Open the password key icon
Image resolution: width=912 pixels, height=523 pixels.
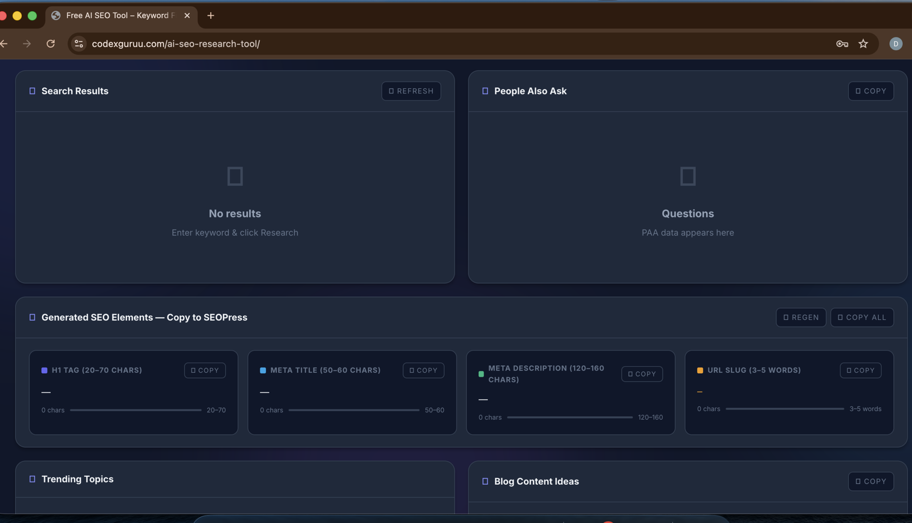click(x=842, y=44)
